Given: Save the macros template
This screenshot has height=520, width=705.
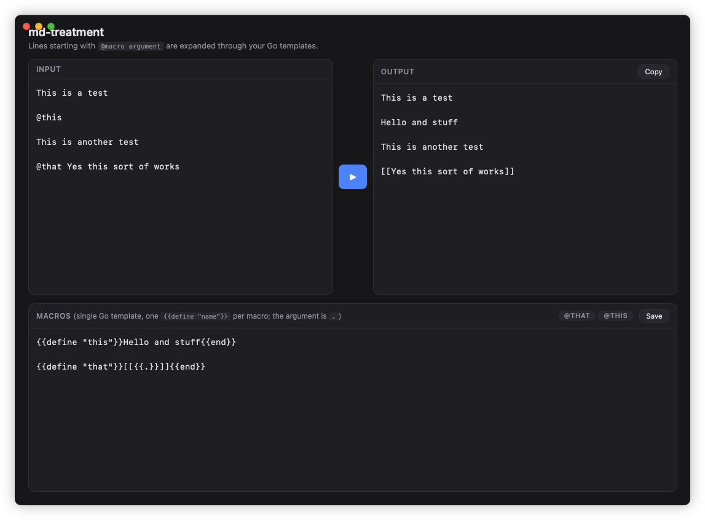Looking at the screenshot, I should coord(654,316).
